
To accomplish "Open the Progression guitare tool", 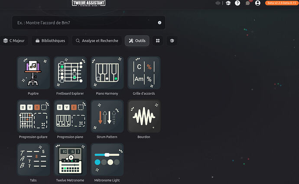I will tap(33, 116).
